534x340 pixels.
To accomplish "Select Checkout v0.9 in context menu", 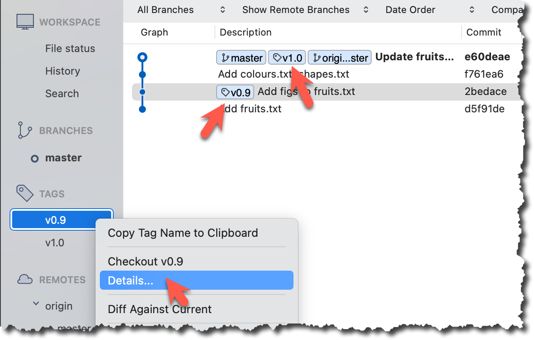I will (145, 262).
